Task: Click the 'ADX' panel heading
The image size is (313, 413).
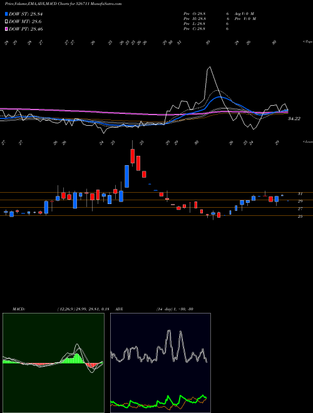Action: pyautogui.click(x=119, y=309)
